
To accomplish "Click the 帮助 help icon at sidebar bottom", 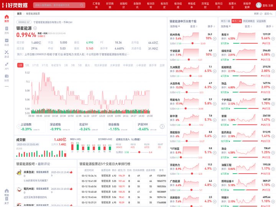I will point(7,191).
